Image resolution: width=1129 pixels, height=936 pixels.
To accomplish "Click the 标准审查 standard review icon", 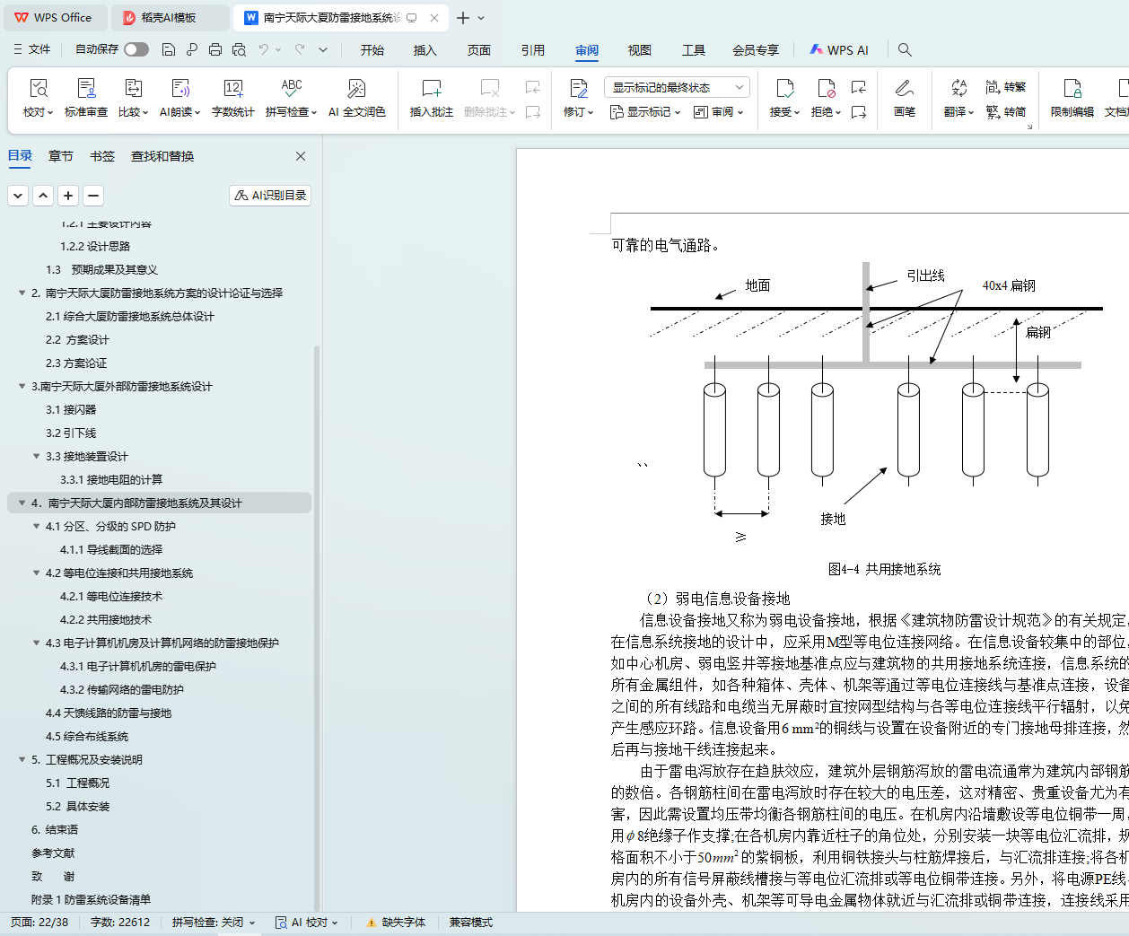I will pyautogui.click(x=86, y=89).
